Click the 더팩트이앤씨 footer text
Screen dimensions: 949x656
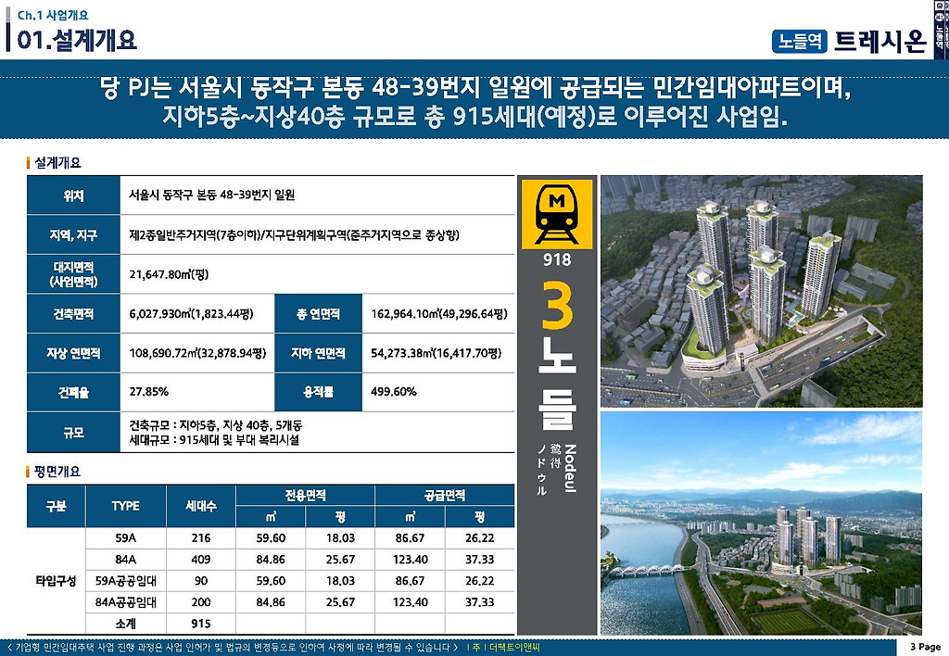point(513,648)
